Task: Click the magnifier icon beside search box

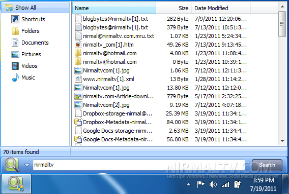Action: point(12,165)
